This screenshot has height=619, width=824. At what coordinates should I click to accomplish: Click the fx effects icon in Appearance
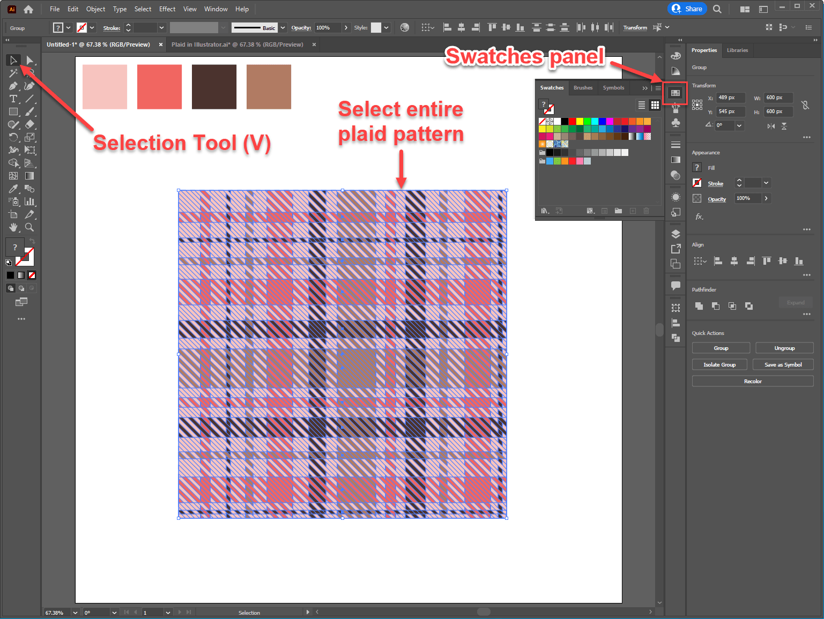tap(699, 217)
